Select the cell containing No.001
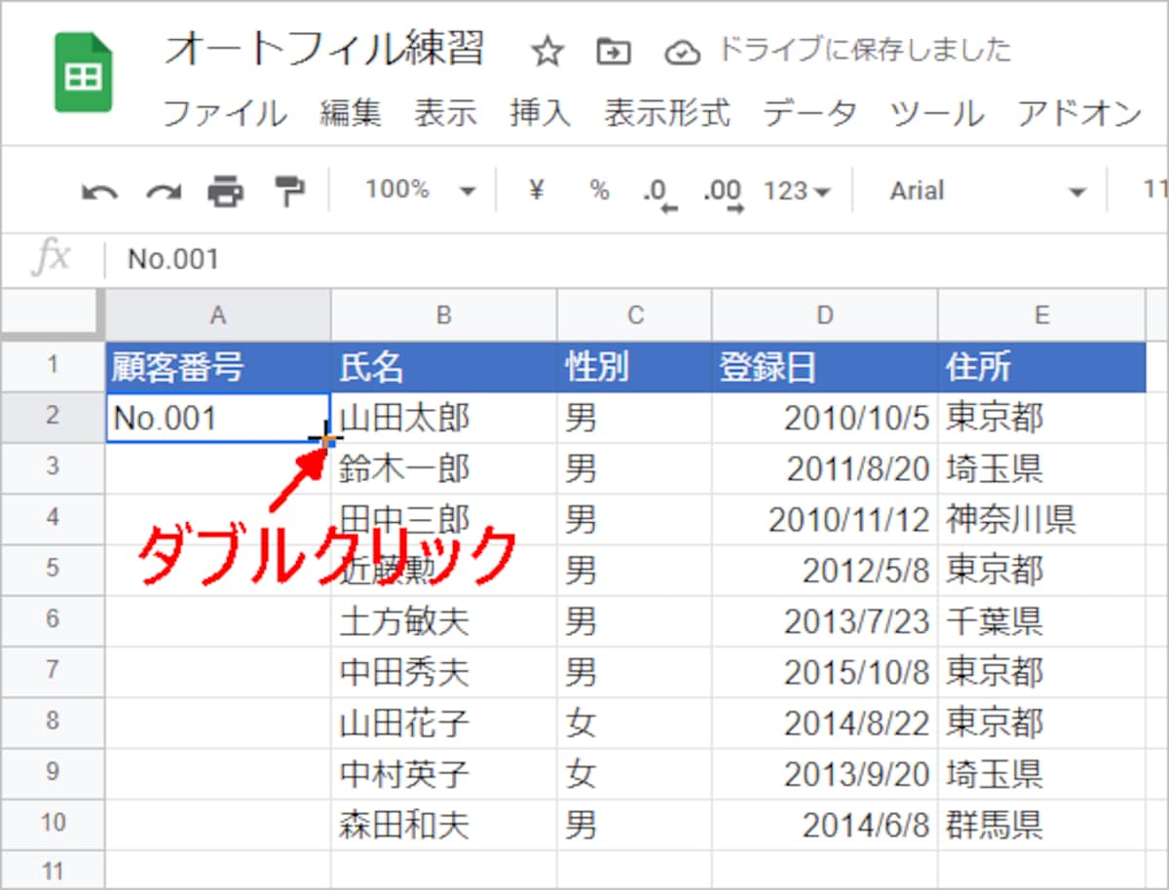This screenshot has width=1169, height=890. coord(218,418)
